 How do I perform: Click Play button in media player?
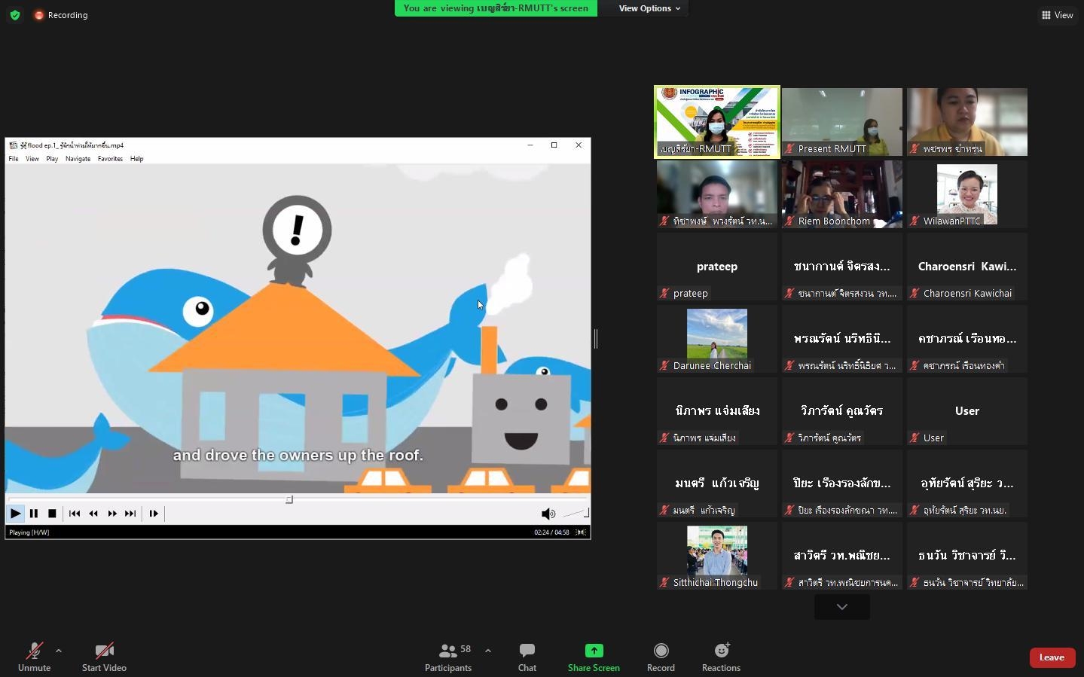[x=15, y=514]
